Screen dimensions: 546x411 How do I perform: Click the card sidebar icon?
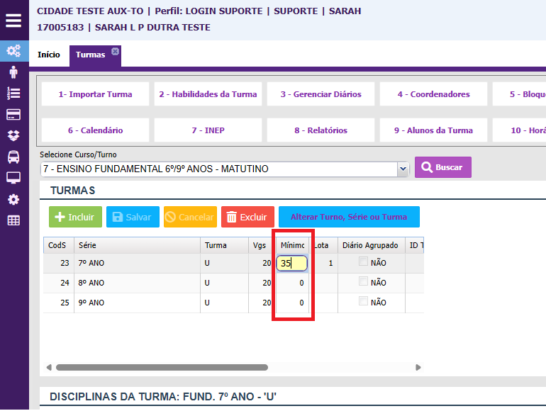point(13,115)
